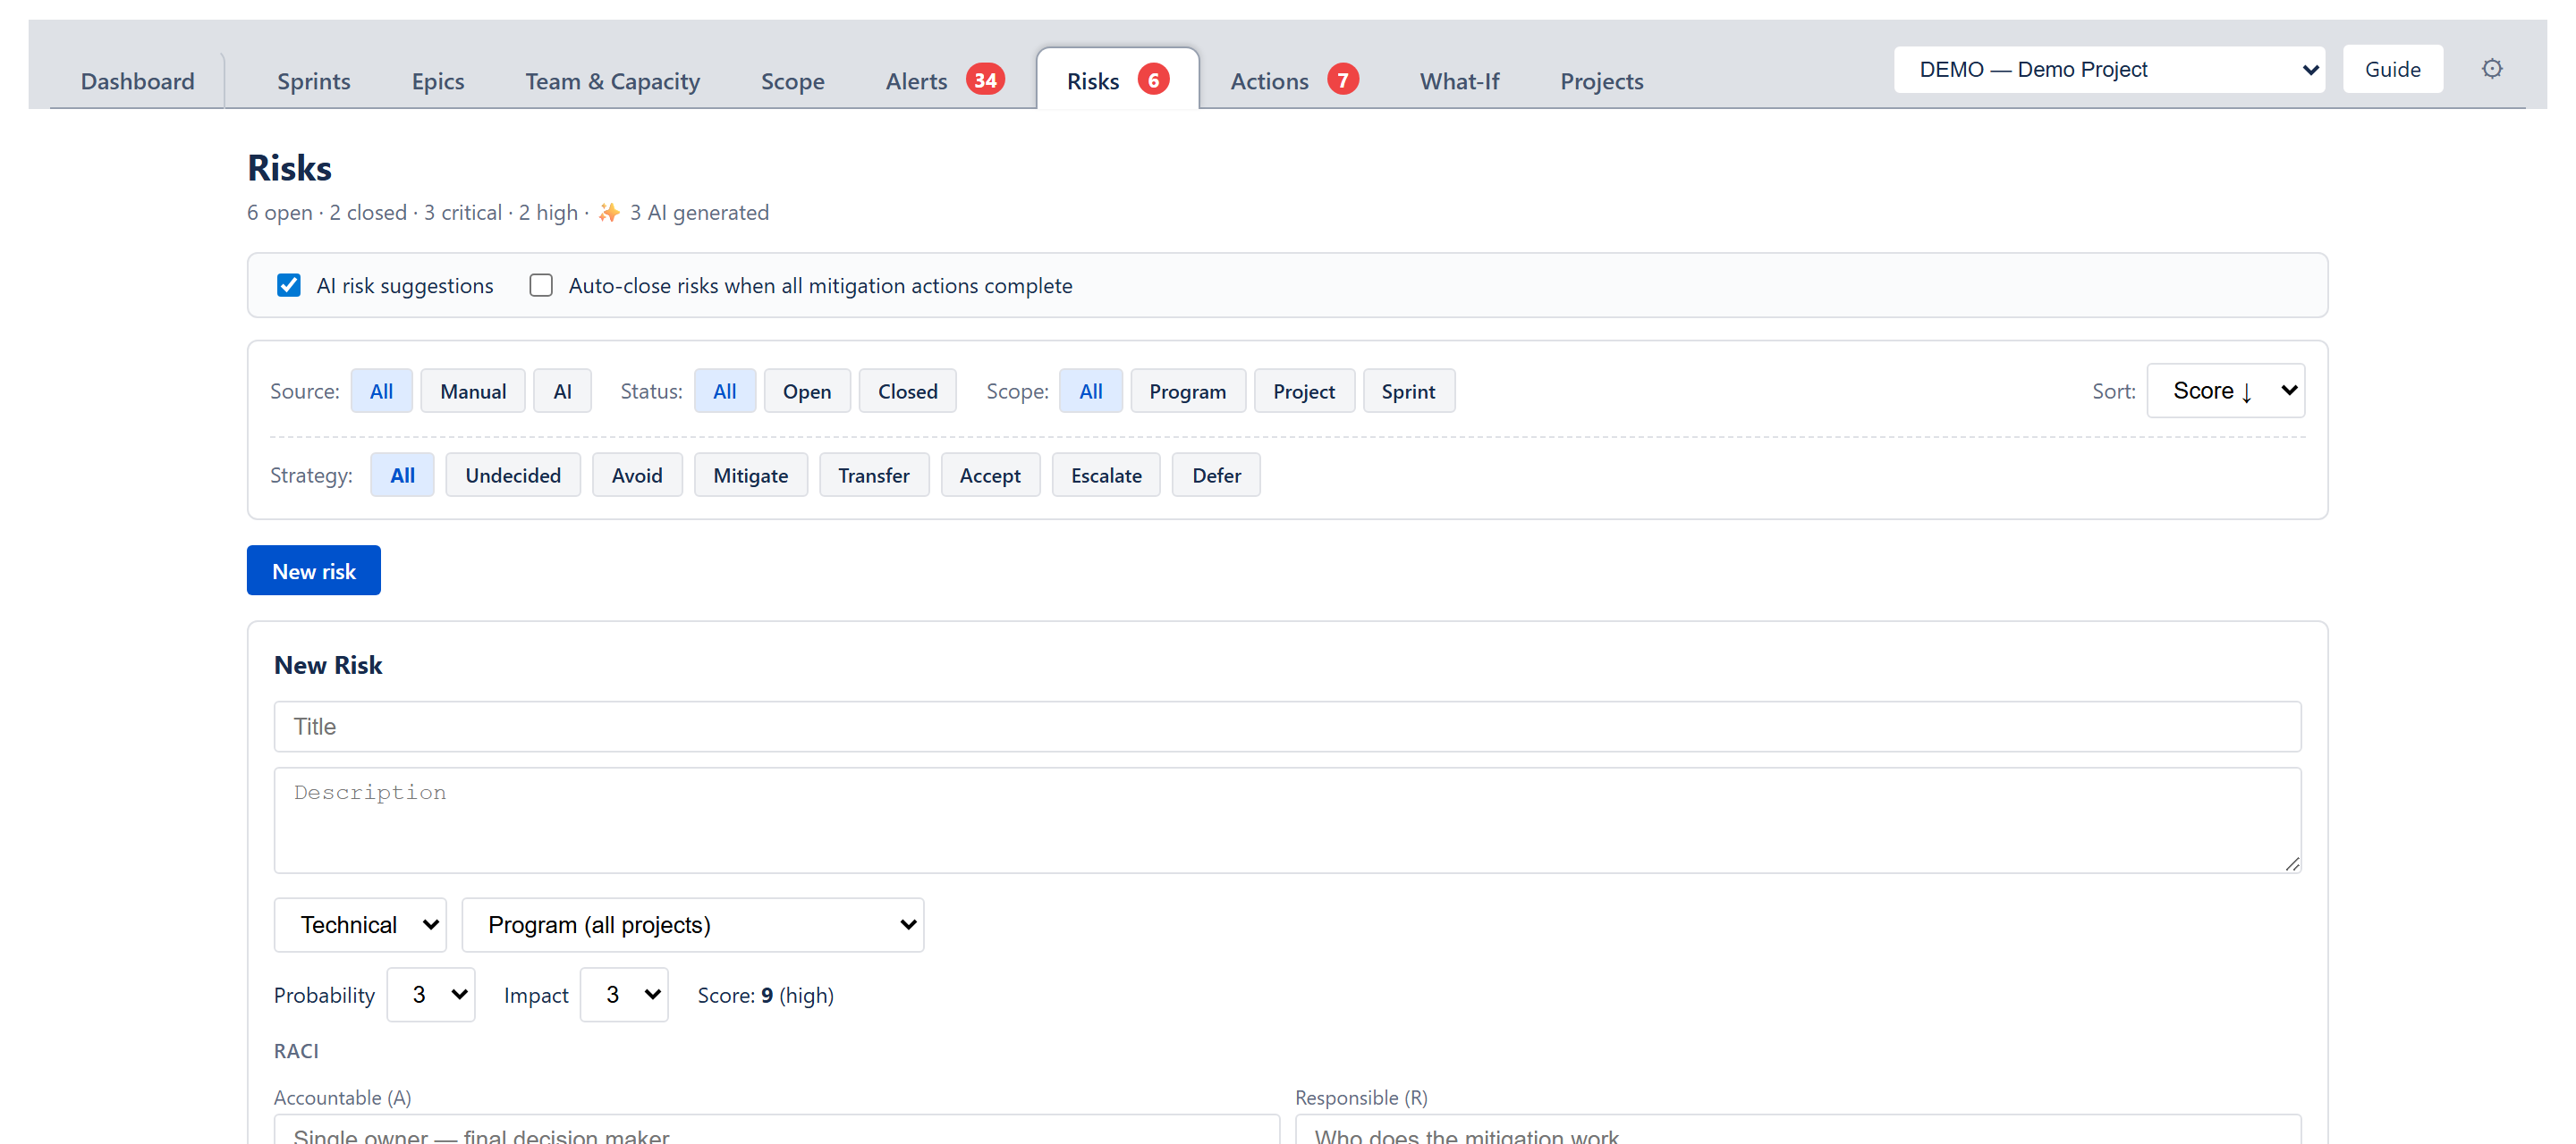The height and width of the screenshot is (1144, 2576).
Task: Uncheck AI risk suggestions checkbox
Action: 289,286
